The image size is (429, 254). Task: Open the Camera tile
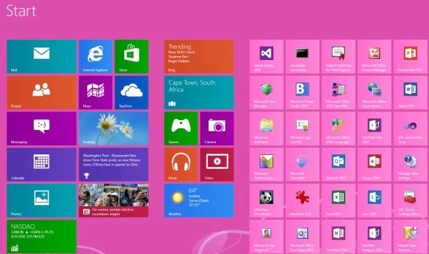click(217, 129)
